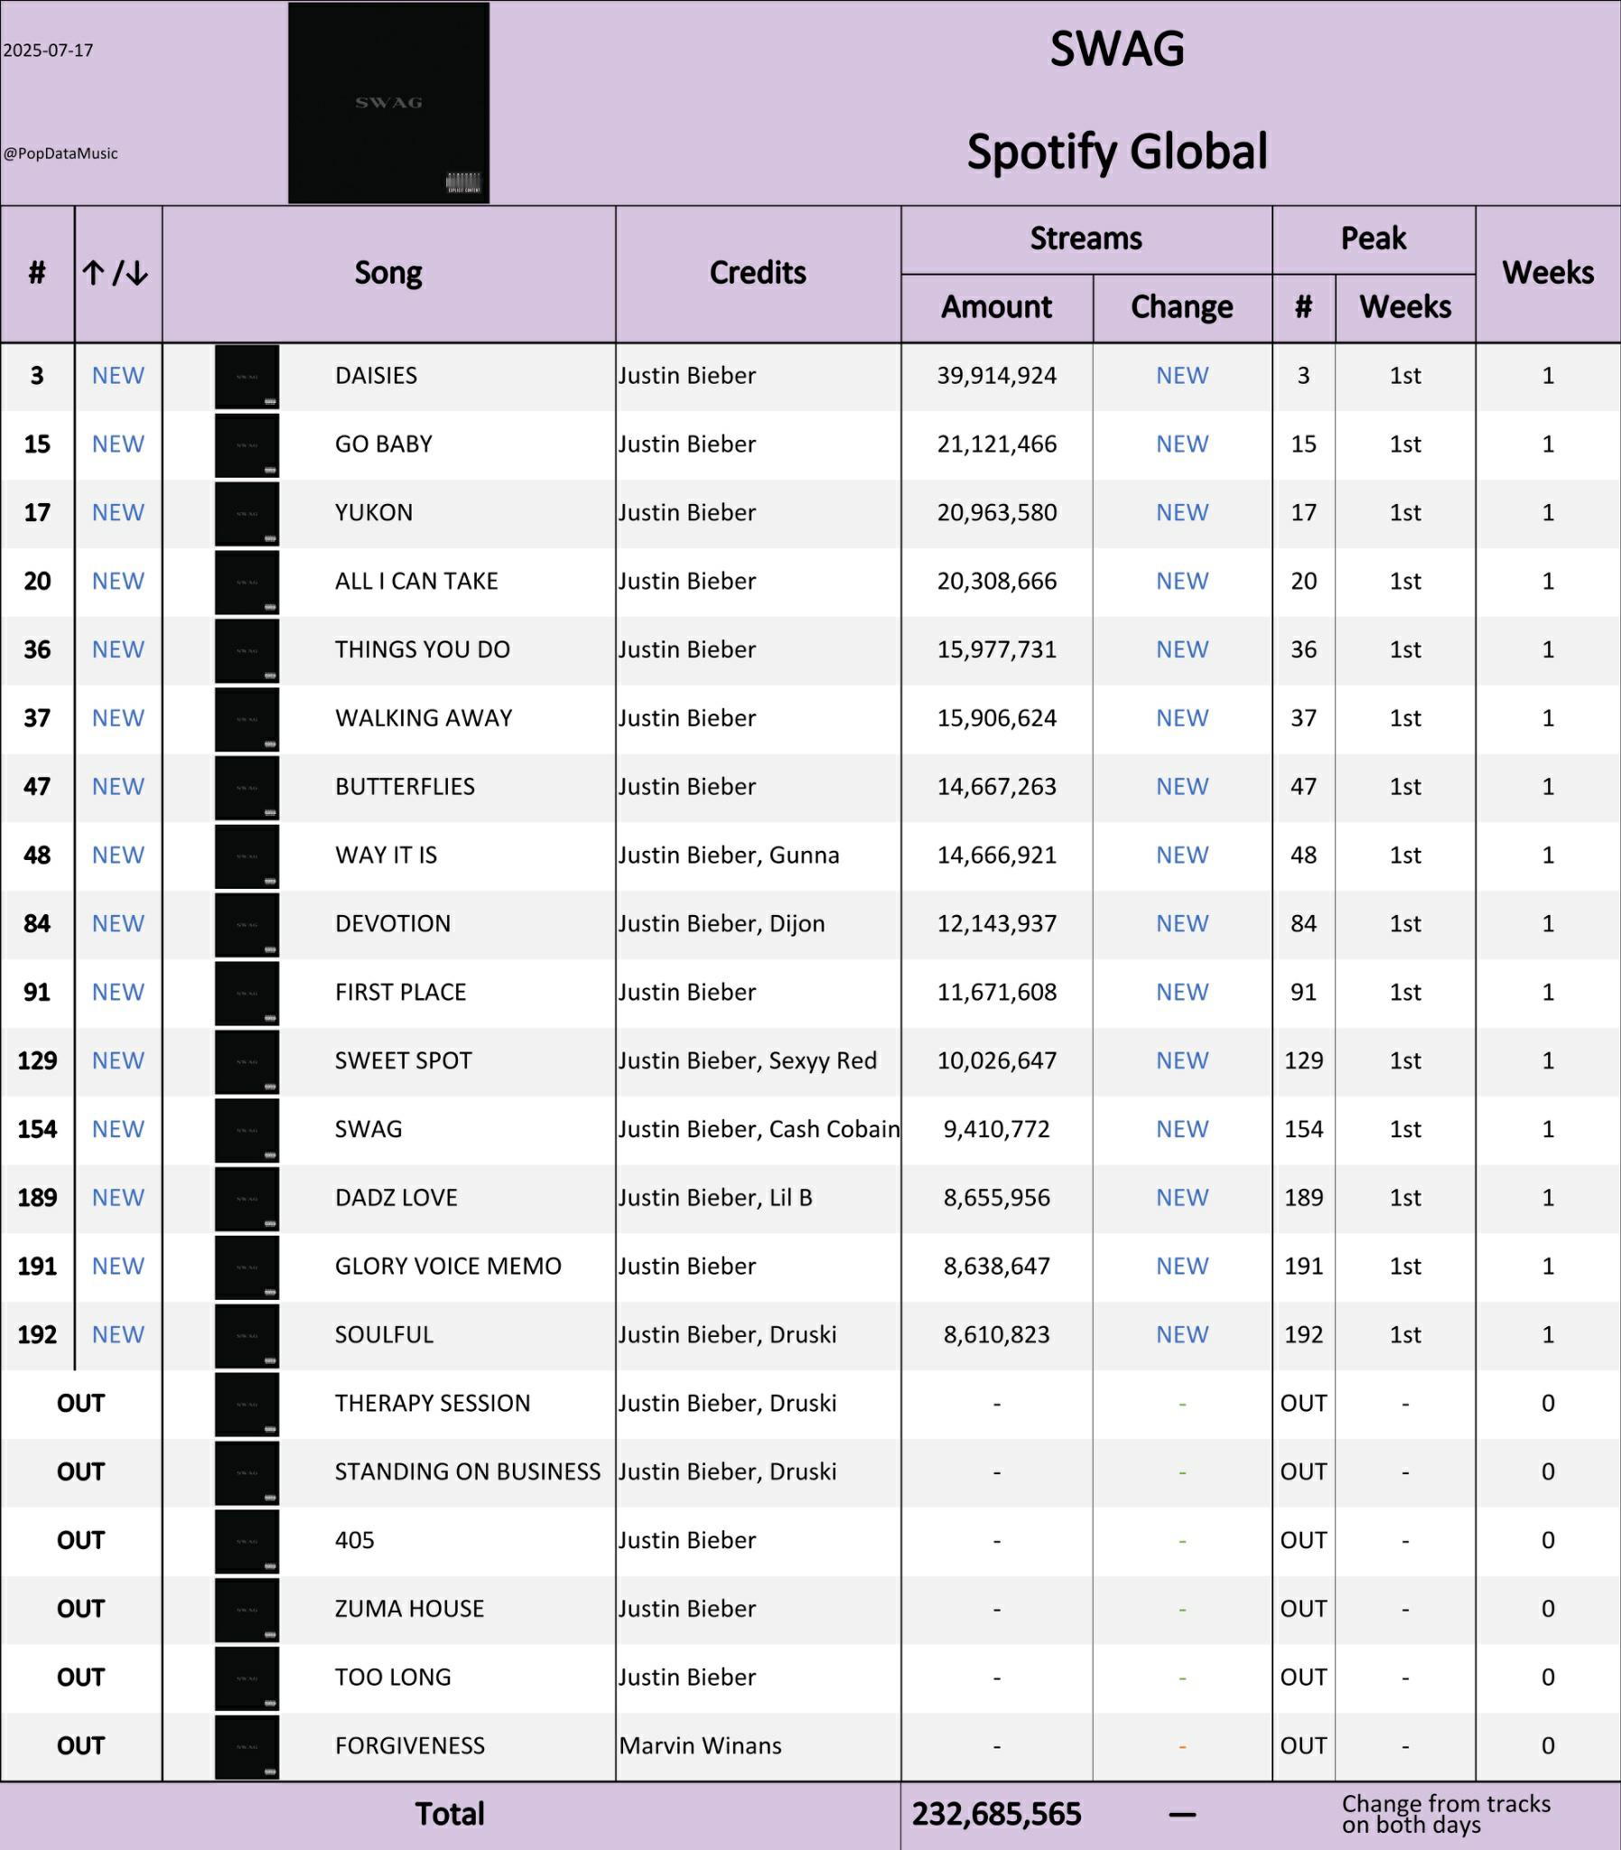Click the stream amount 21,121,466
This screenshot has height=1850, width=1621.
997,444
